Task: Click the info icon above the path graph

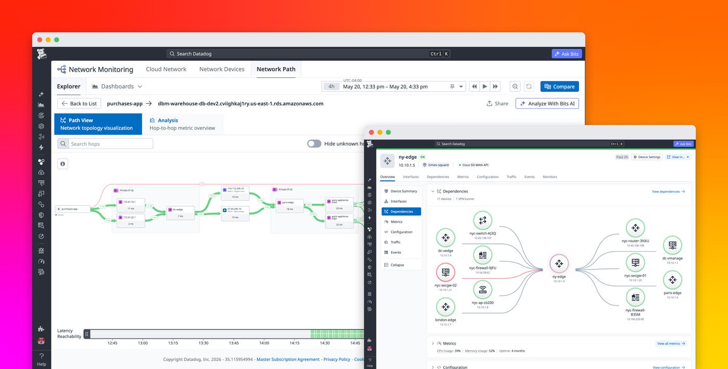Action: click(x=63, y=164)
